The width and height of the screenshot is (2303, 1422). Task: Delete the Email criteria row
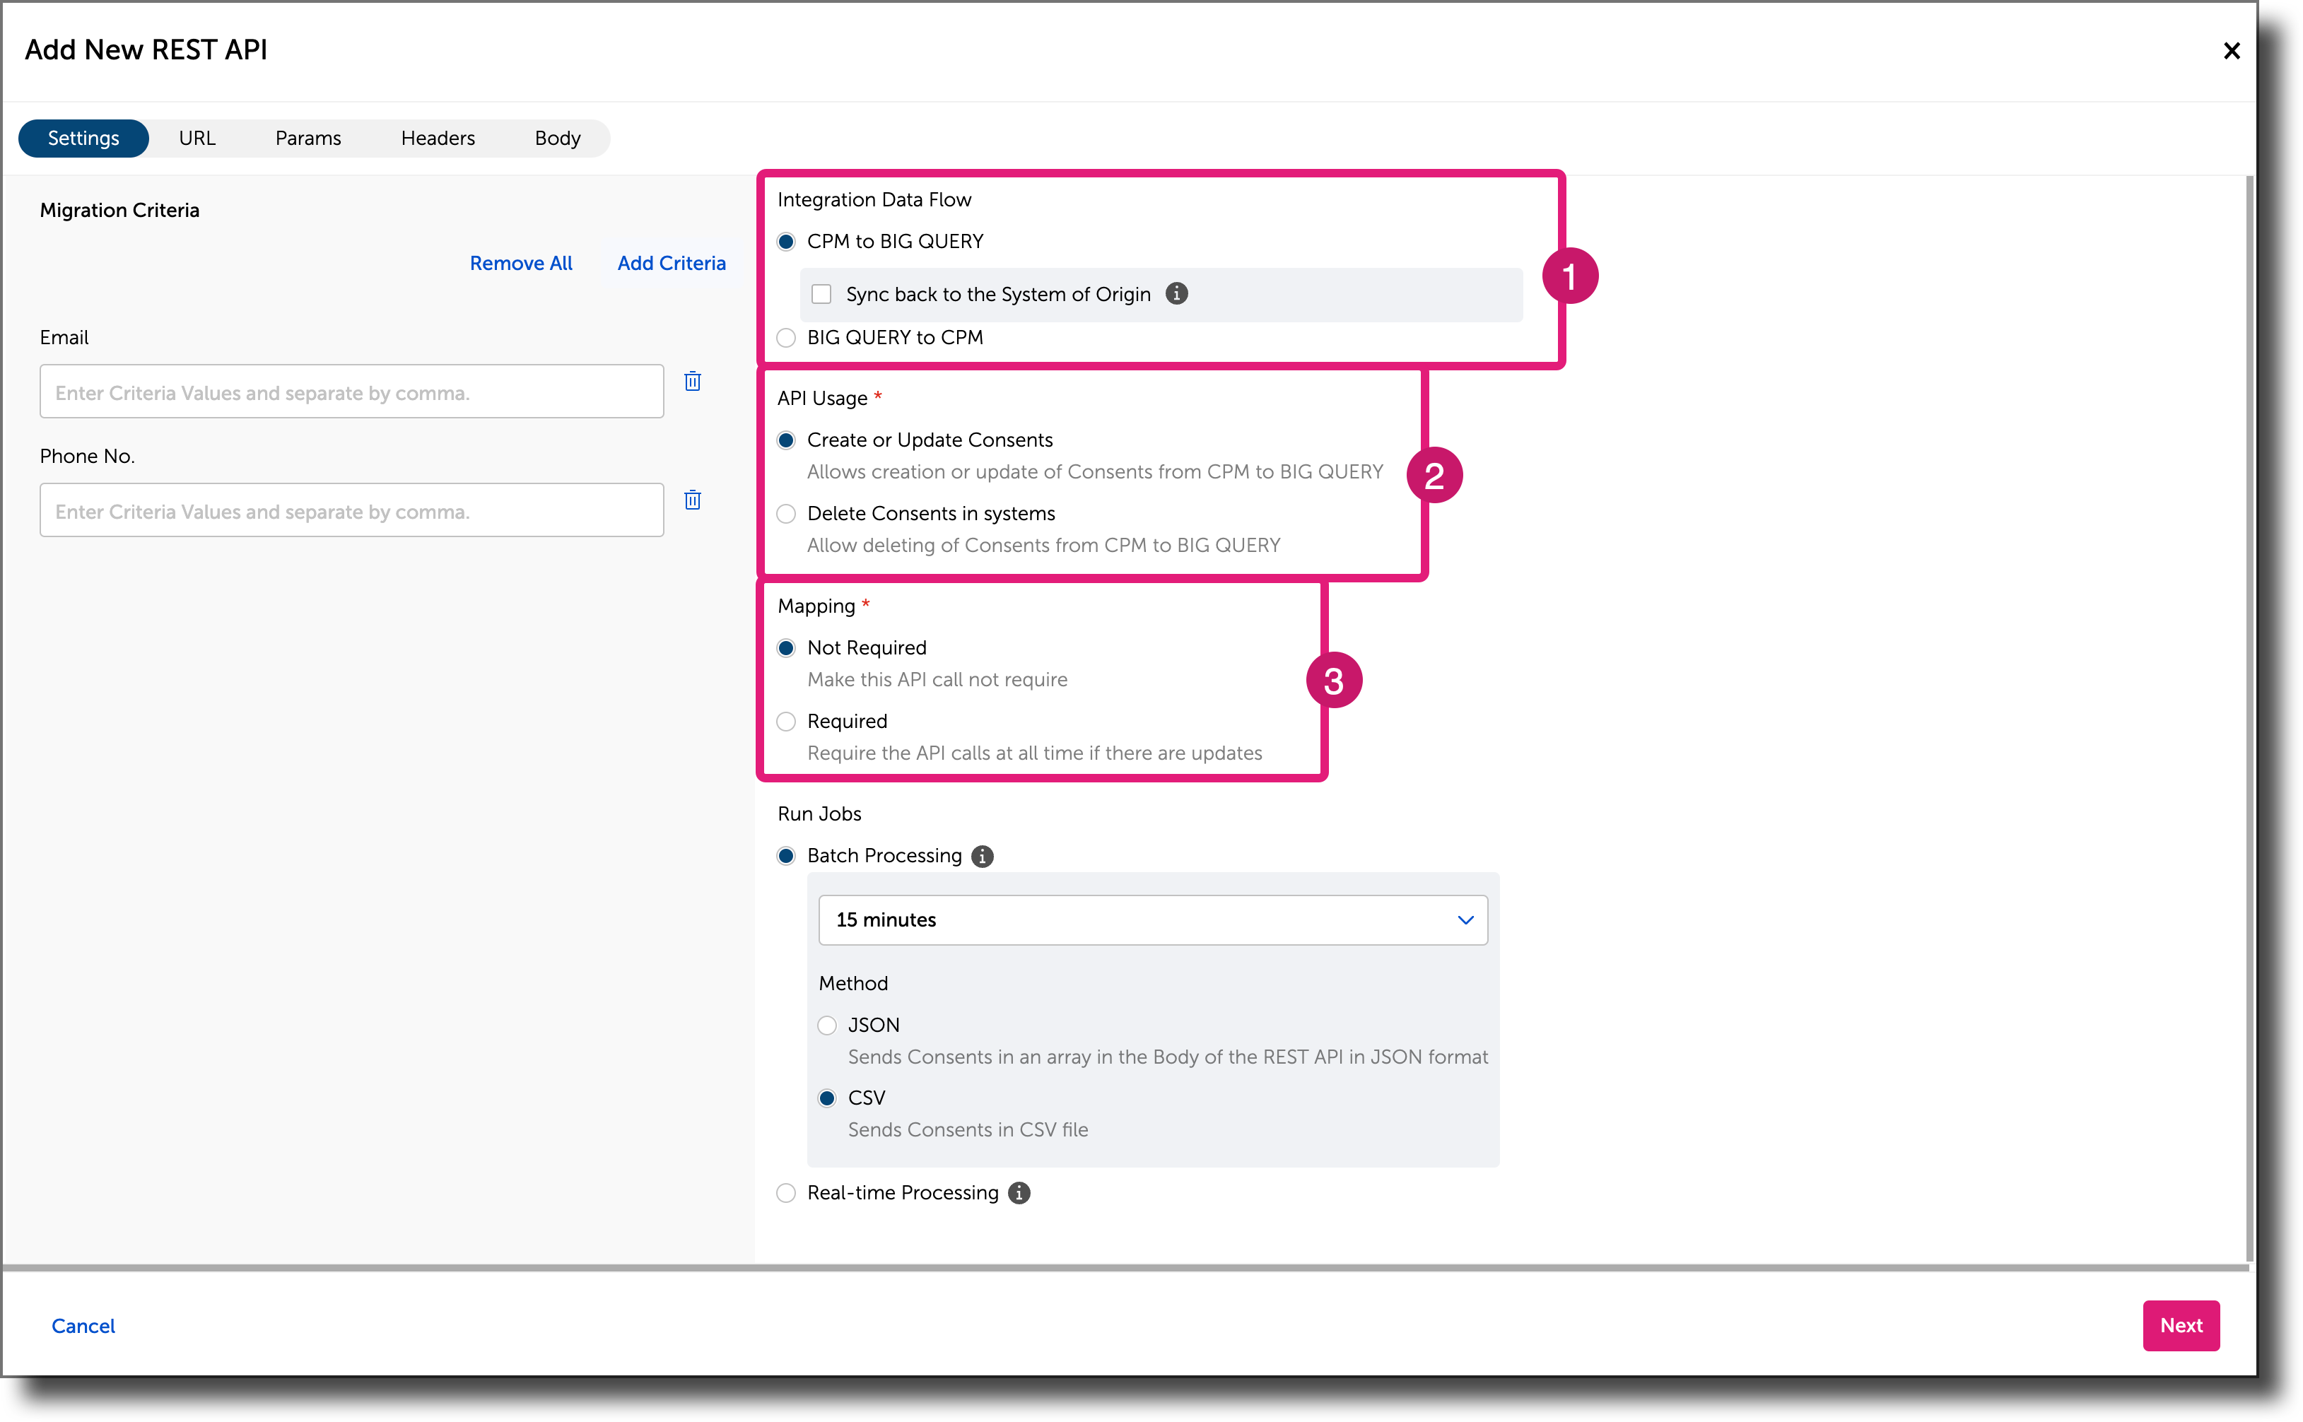pyautogui.click(x=693, y=382)
